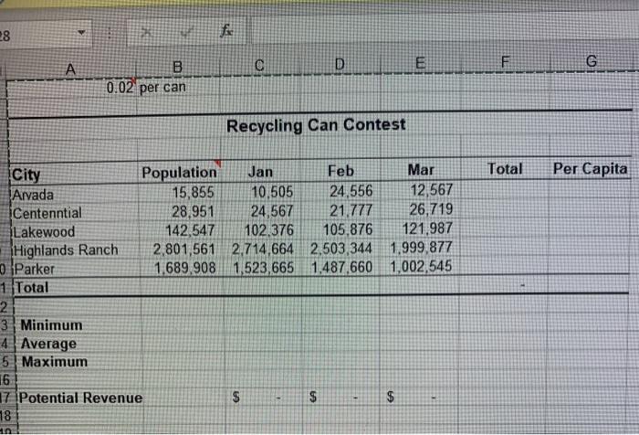The image size is (639, 435).
Task: Select Centenntial Feb value 21,777
Action: [x=341, y=210]
